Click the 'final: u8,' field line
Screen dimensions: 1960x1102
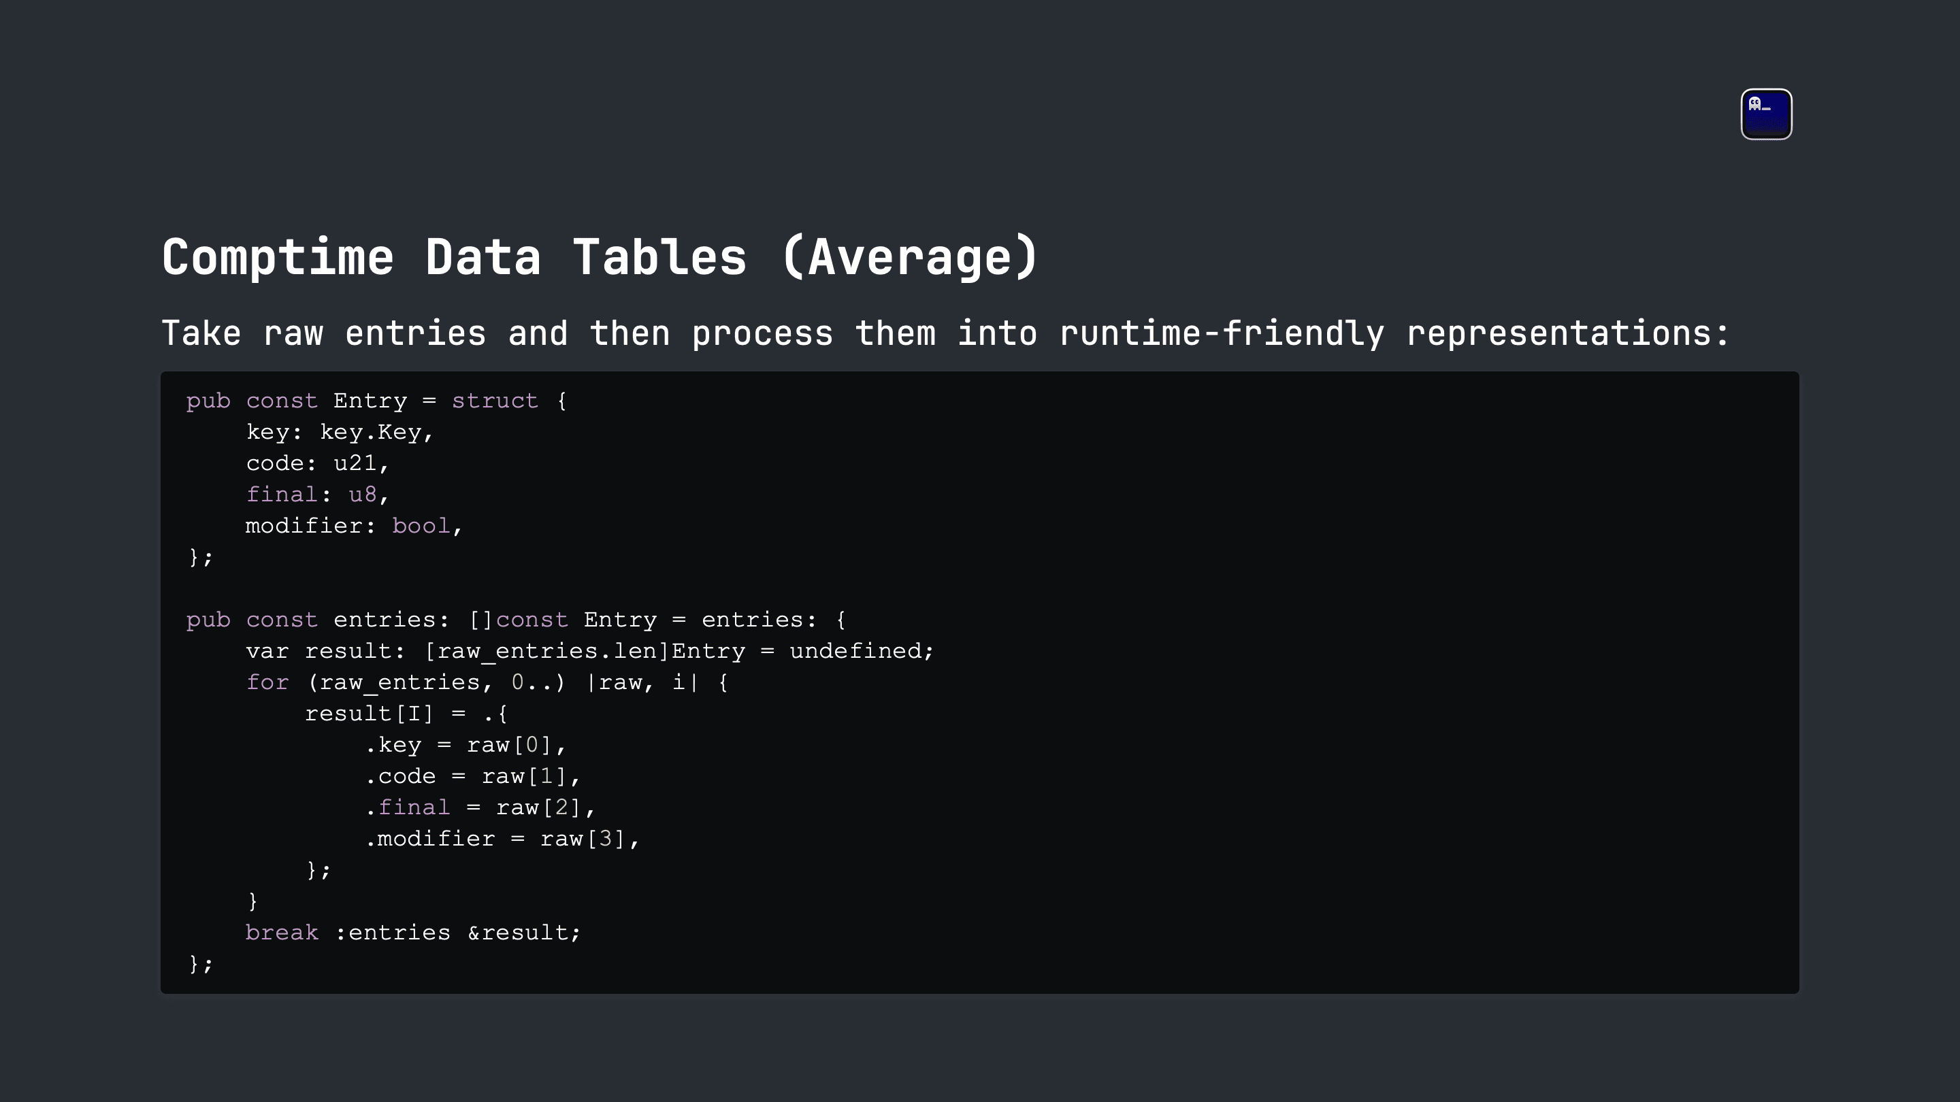(317, 495)
